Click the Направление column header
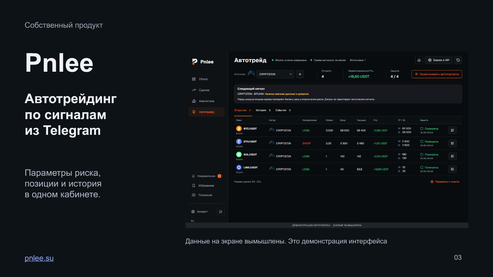Viewport: 493px width, 277px height. (309, 120)
